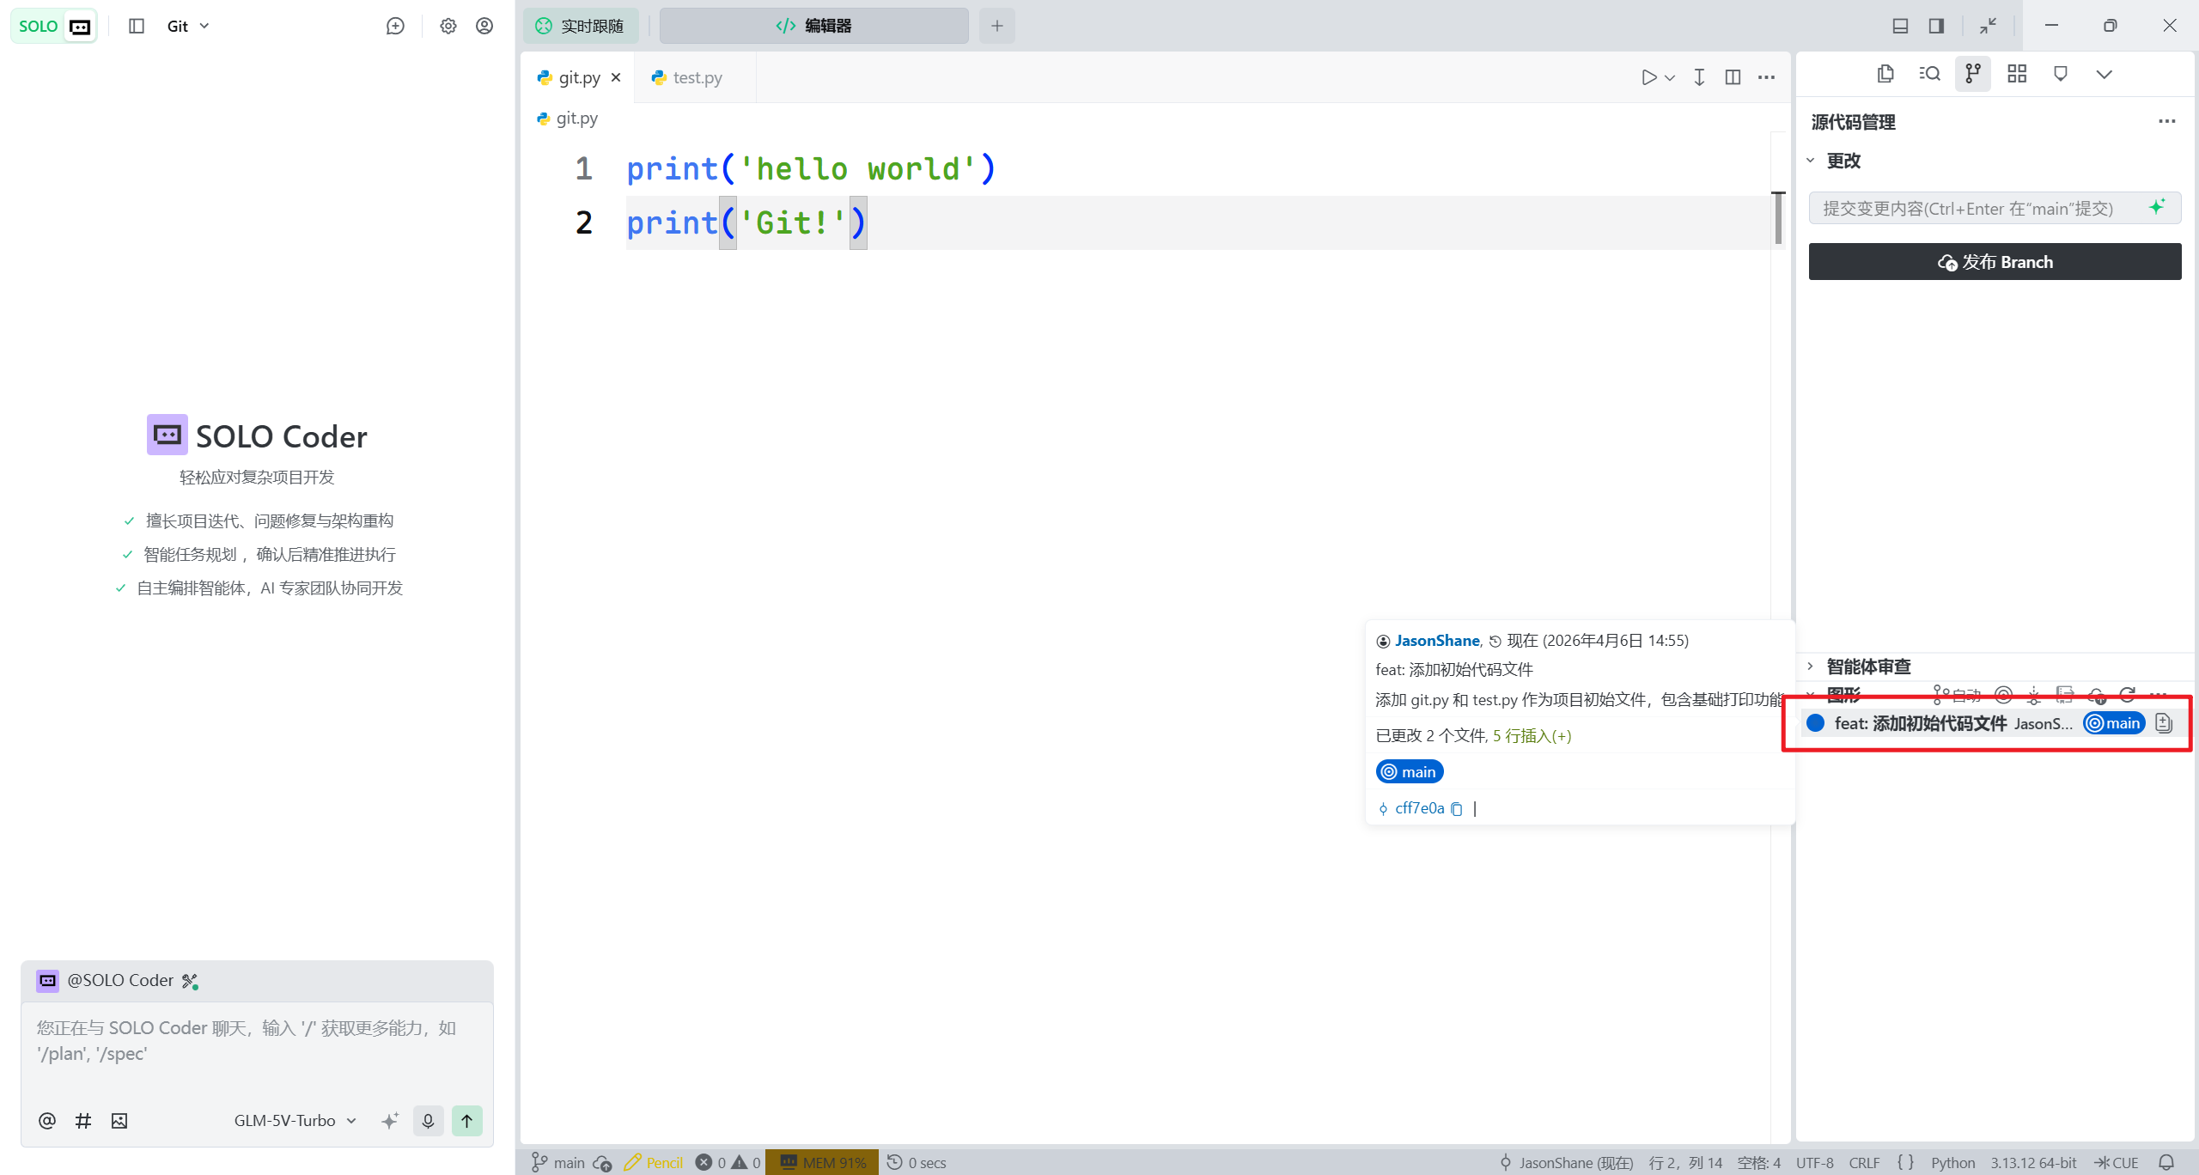Open the cff7e0a commit link
2199x1175 pixels.
(1419, 808)
